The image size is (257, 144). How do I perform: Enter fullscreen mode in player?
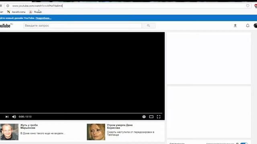click(x=159, y=117)
